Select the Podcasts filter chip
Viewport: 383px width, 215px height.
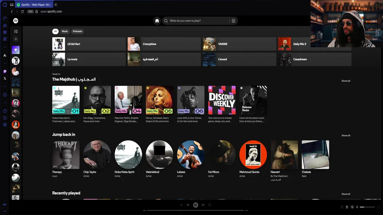click(x=77, y=31)
